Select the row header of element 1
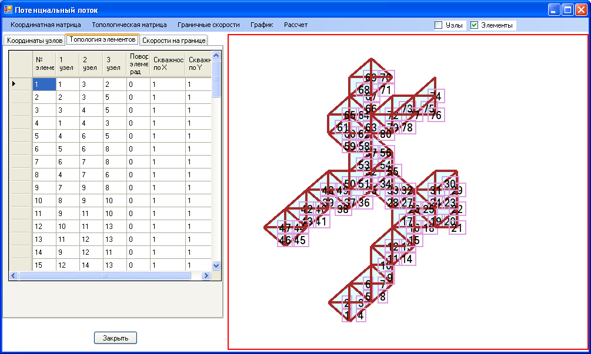This screenshot has width=591, height=354. (21, 84)
